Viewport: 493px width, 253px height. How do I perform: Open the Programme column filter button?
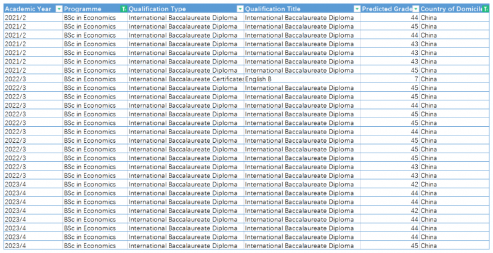(124, 9)
